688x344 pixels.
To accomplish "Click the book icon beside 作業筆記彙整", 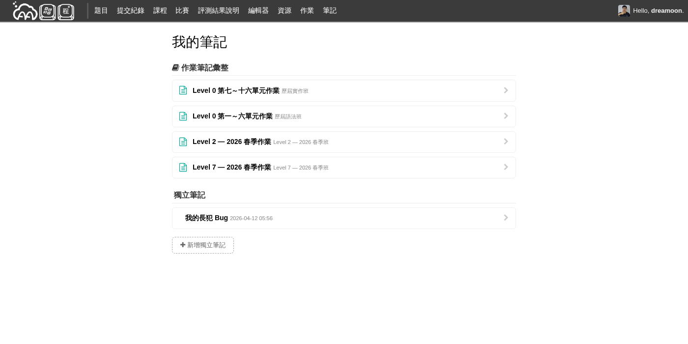I will click(x=176, y=67).
